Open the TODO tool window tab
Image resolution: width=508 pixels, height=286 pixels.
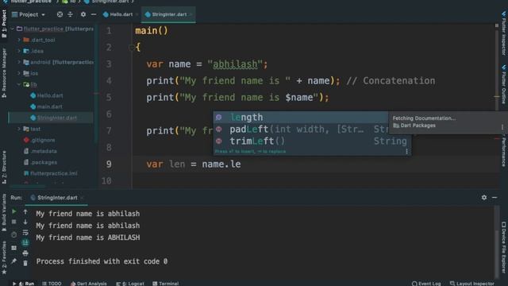coord(52,284)
